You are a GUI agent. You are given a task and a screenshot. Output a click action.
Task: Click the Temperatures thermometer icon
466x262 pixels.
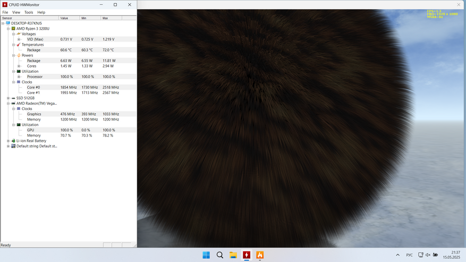(19, 45)
